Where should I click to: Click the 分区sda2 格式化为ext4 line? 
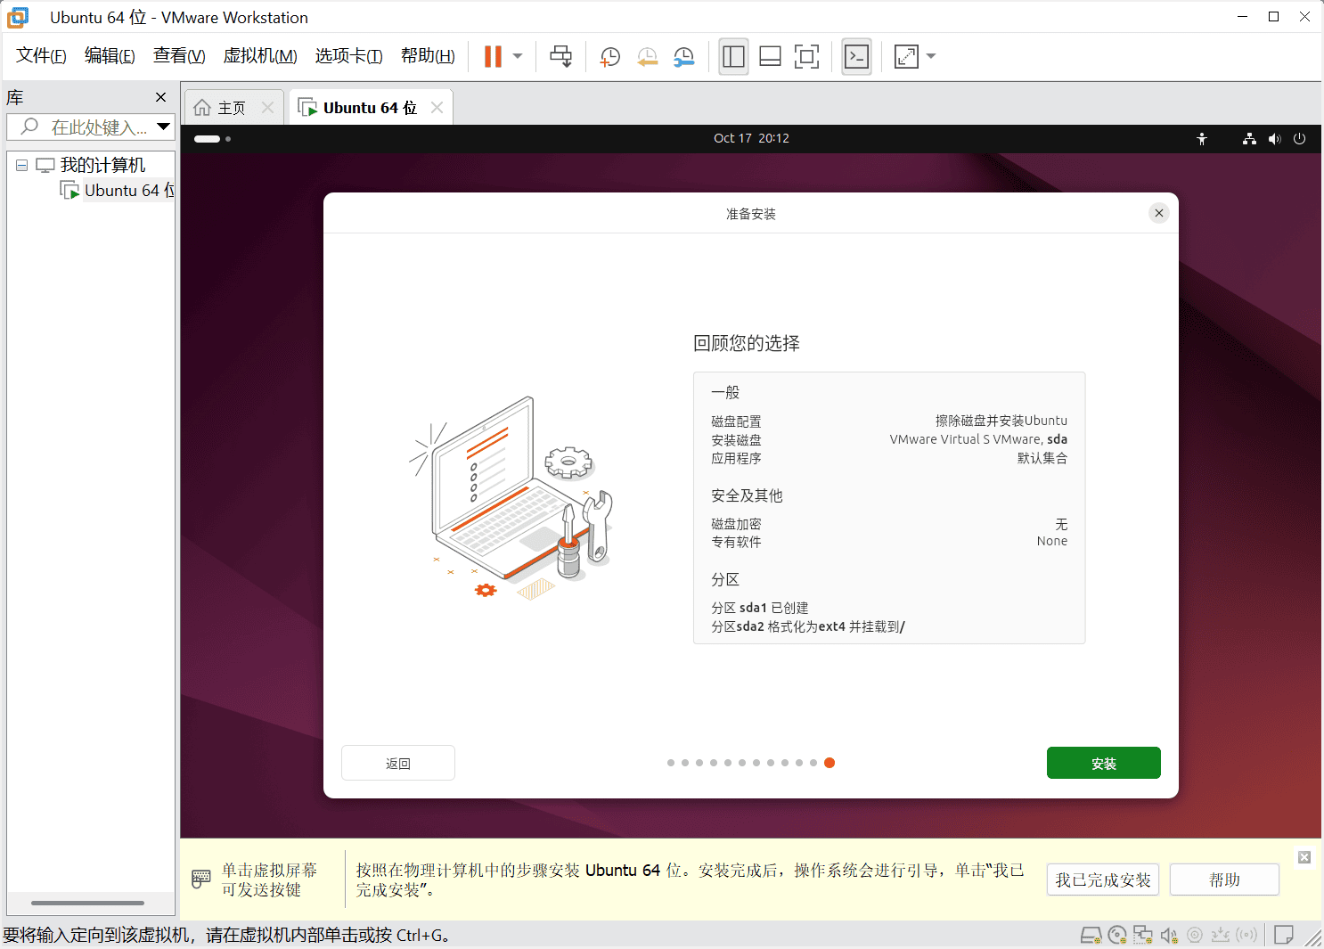pos(808,626)
